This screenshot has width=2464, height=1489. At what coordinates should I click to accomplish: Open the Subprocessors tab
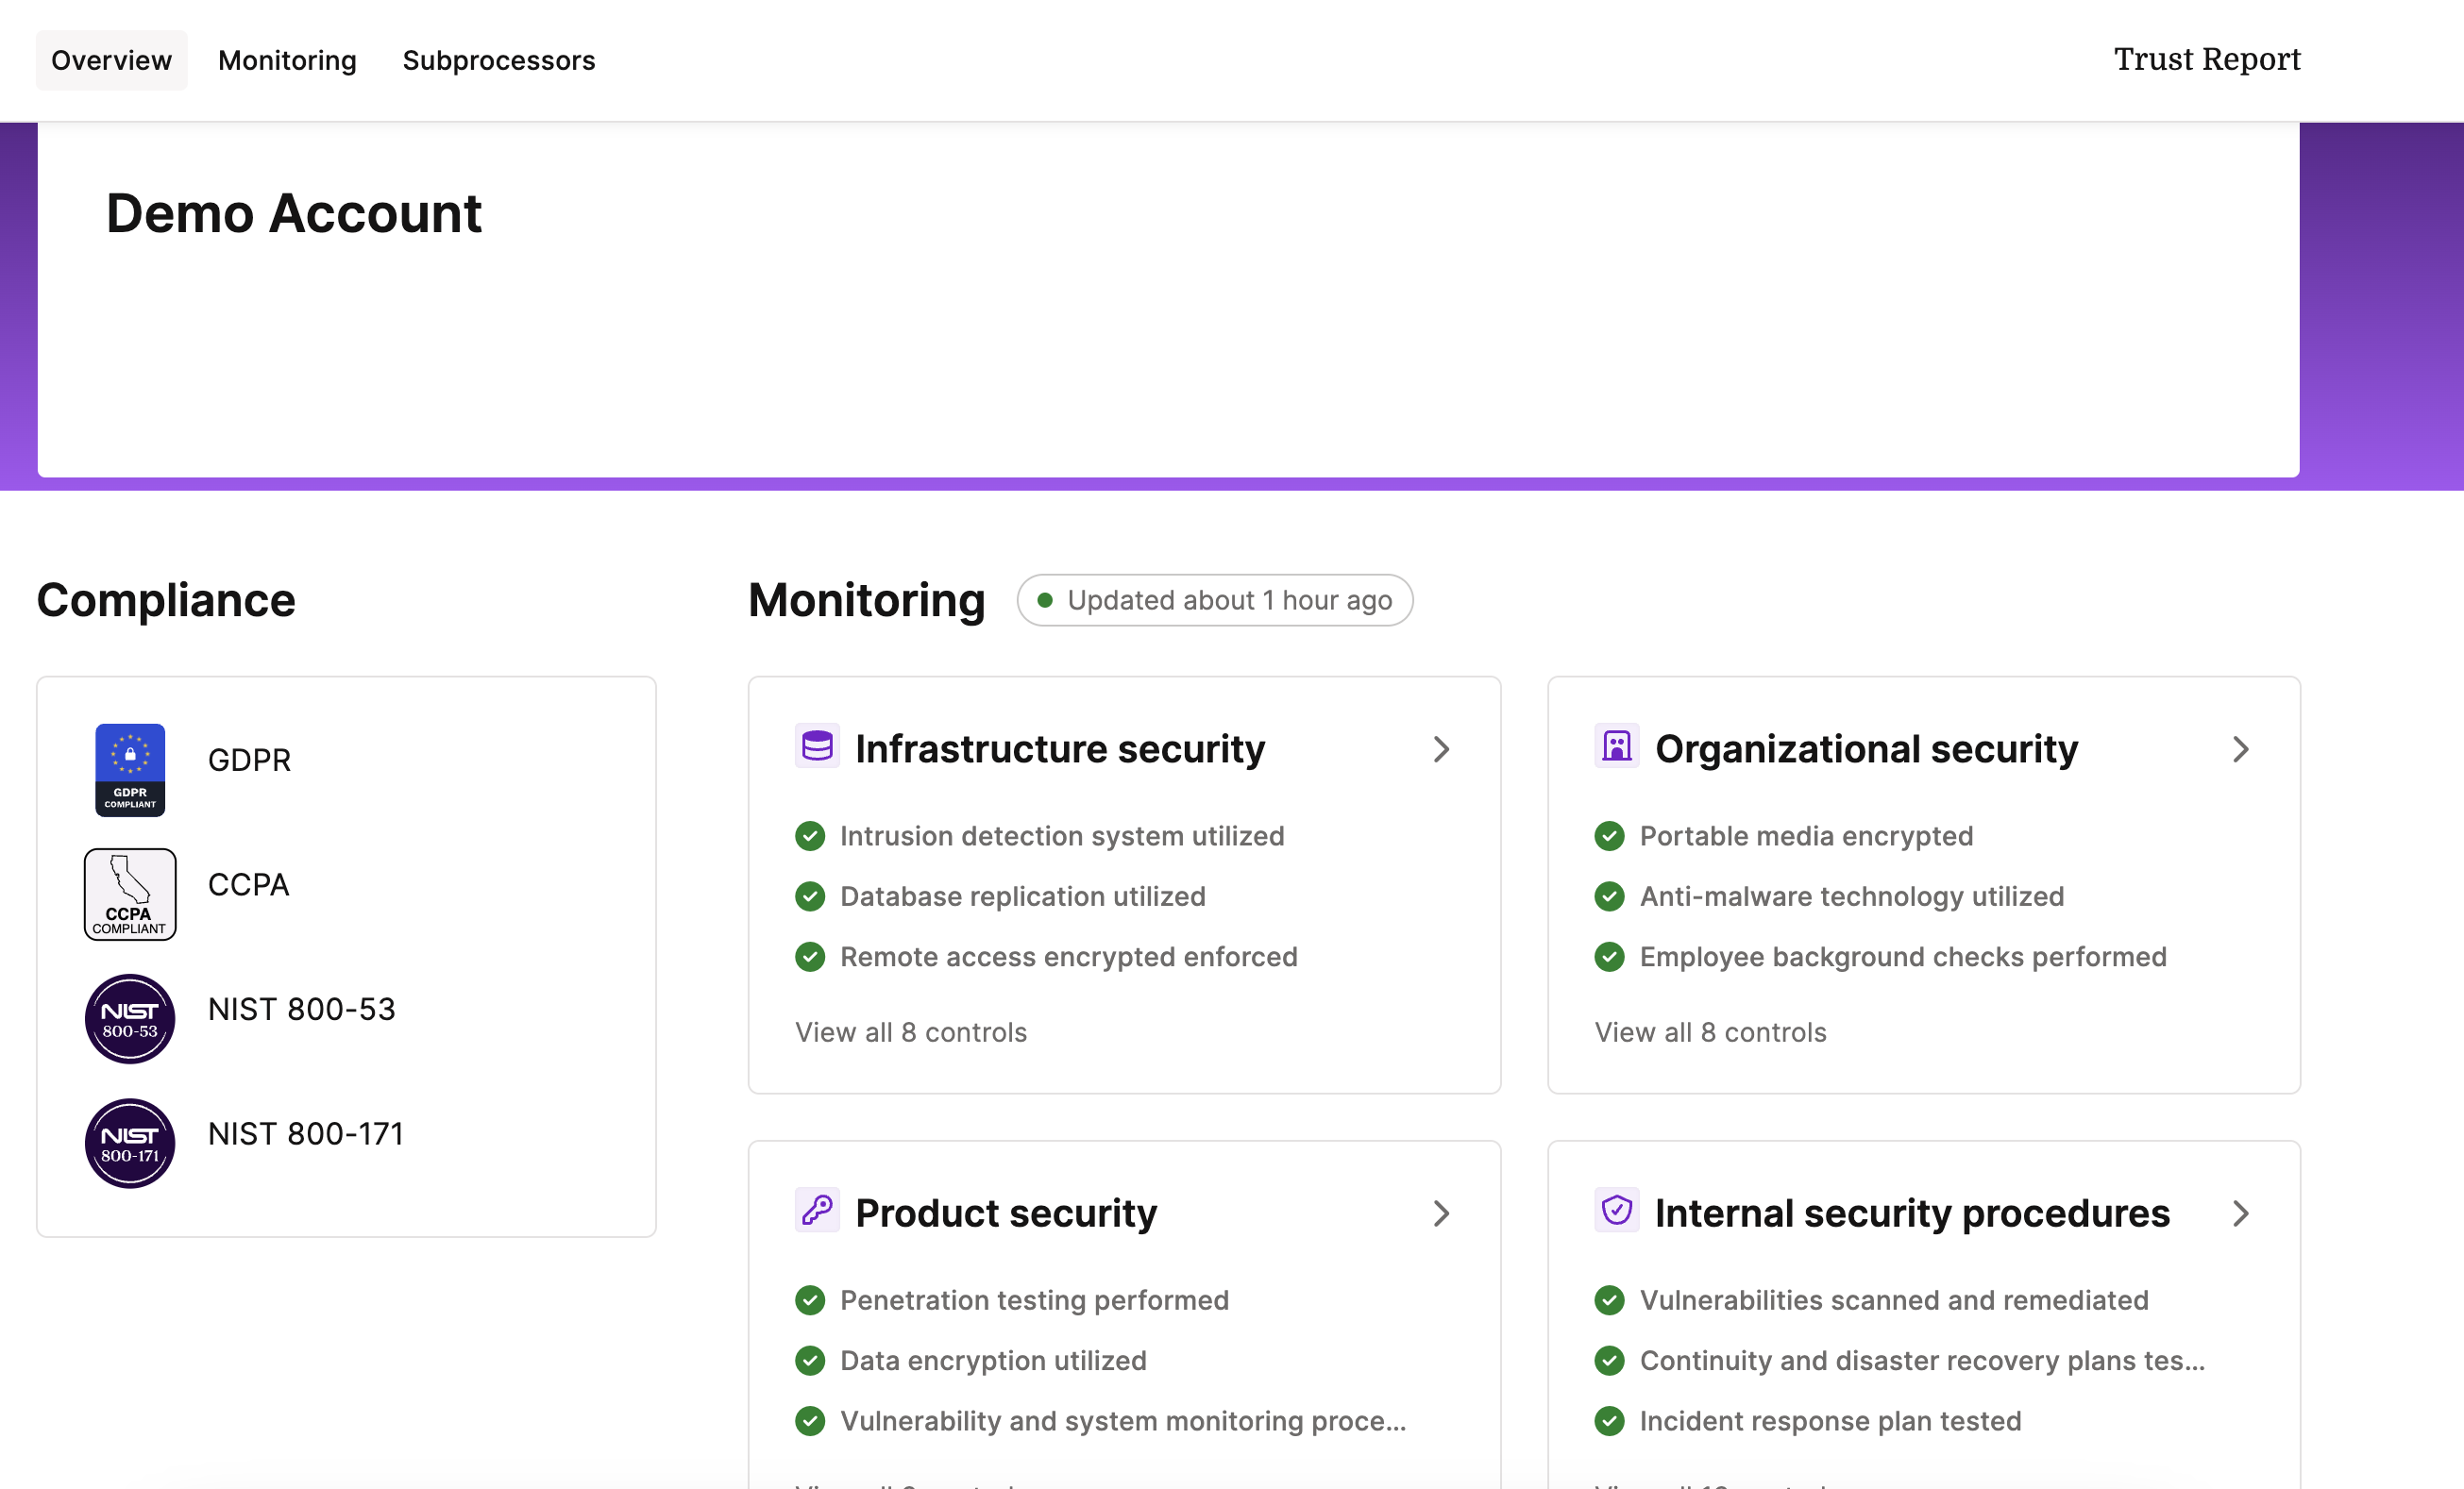click(x=499, y=60)
